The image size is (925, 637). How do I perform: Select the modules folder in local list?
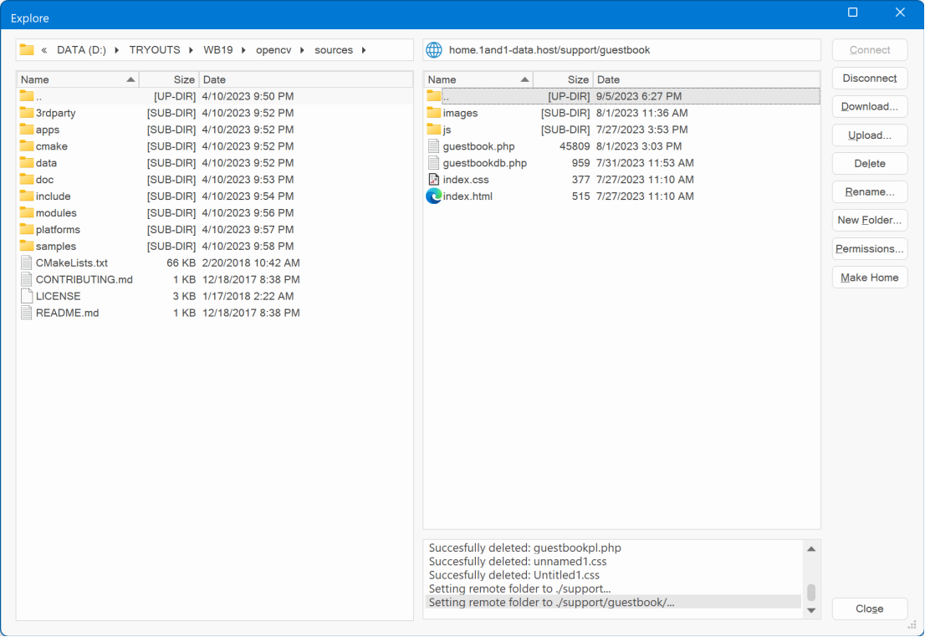[x=56, y=213]
